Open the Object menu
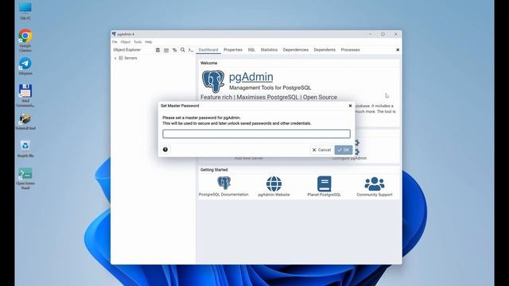509x286 pixels. (126, 42)
